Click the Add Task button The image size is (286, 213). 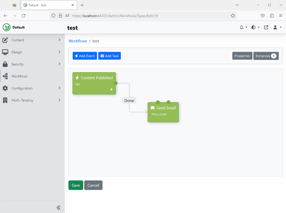110,56
